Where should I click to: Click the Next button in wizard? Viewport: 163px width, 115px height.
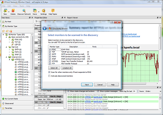coord(87,85)
